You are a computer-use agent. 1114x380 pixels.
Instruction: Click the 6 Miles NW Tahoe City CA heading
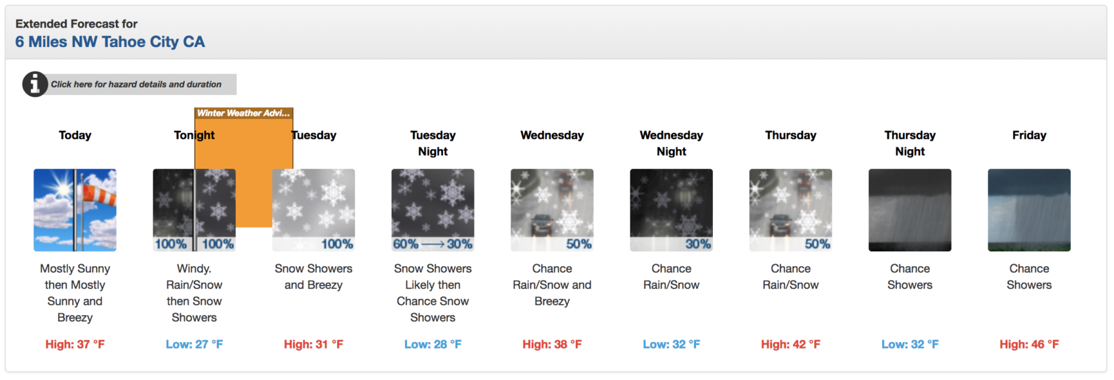(110, 42)
